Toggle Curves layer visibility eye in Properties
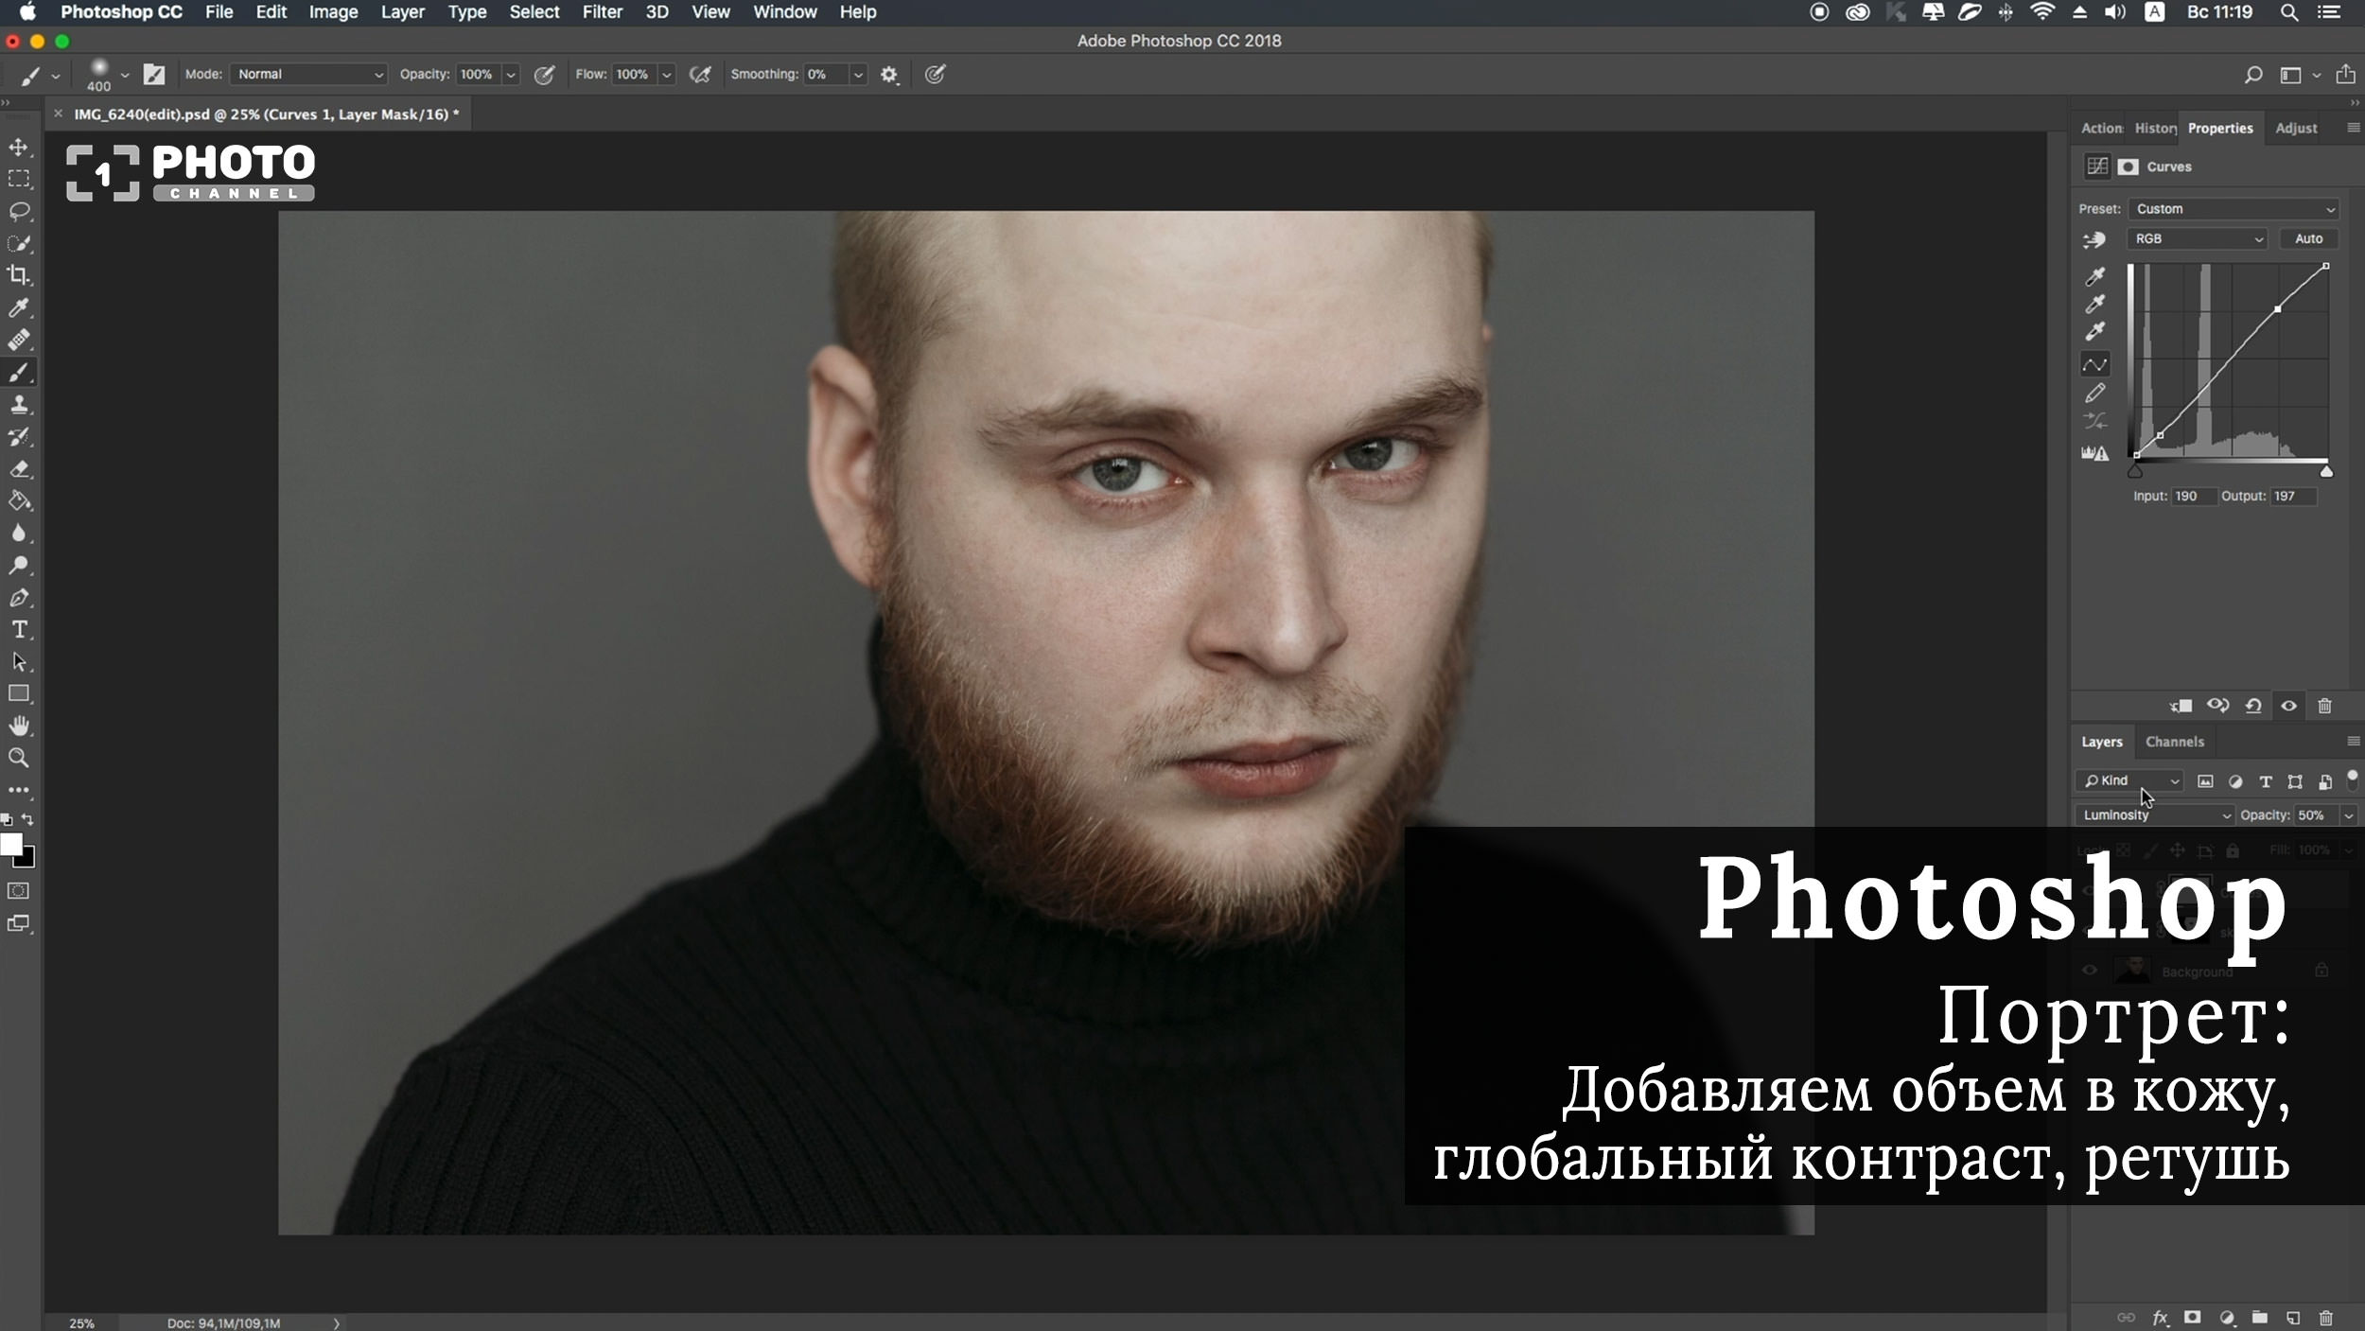 coord(2289,706)
